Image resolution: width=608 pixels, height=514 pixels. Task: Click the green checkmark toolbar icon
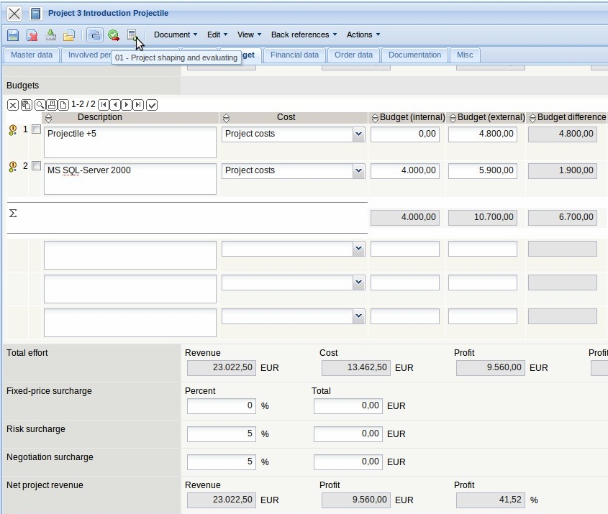click(114, 35)
